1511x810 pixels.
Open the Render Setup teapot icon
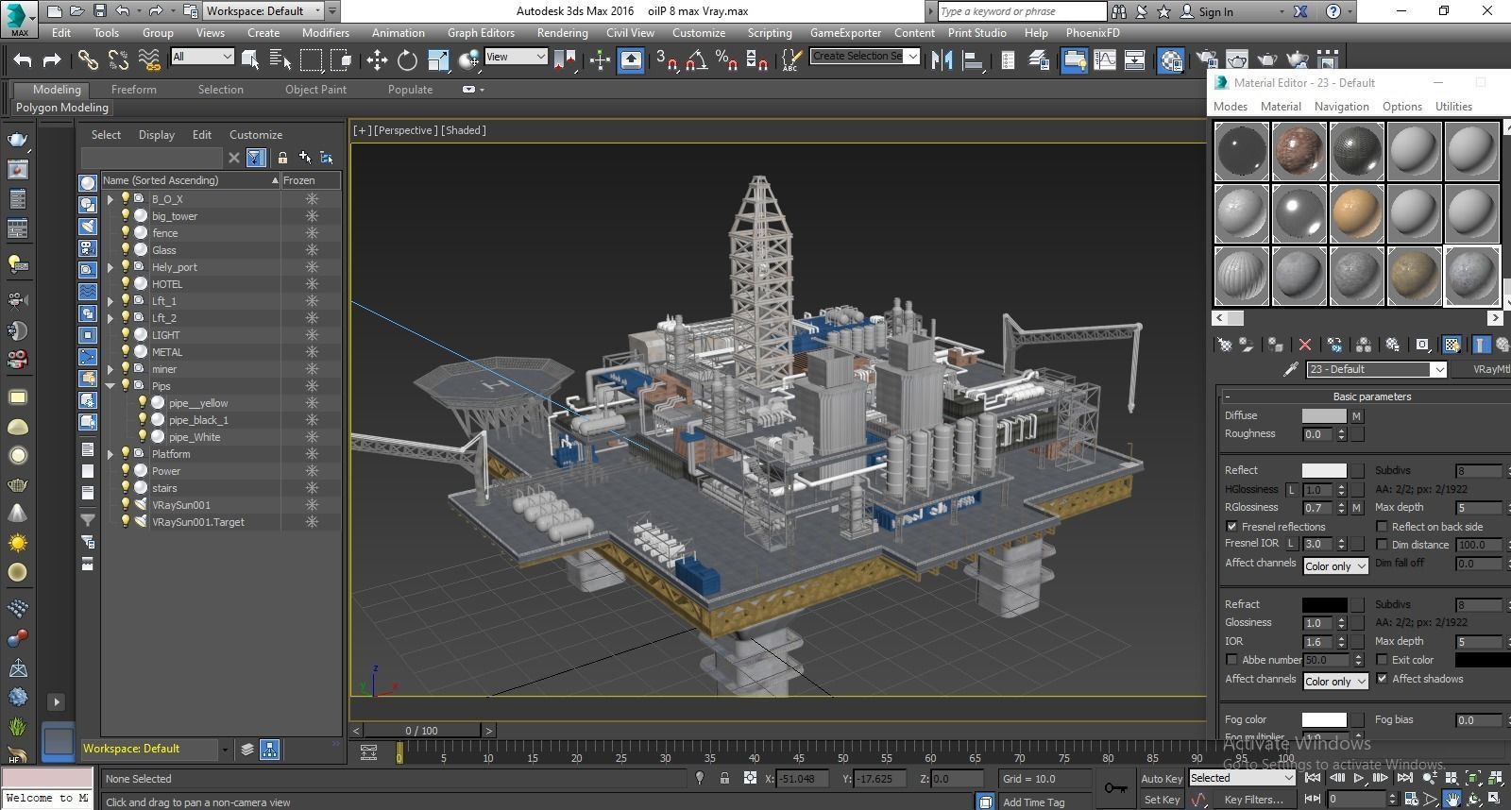[x=1206, y=60]
